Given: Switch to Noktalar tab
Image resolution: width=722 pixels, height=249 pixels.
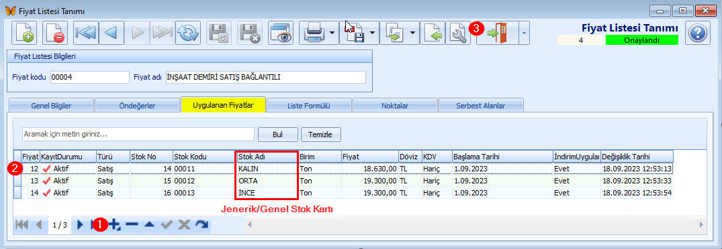Looking at the screenshot, I should coord(395,106).
